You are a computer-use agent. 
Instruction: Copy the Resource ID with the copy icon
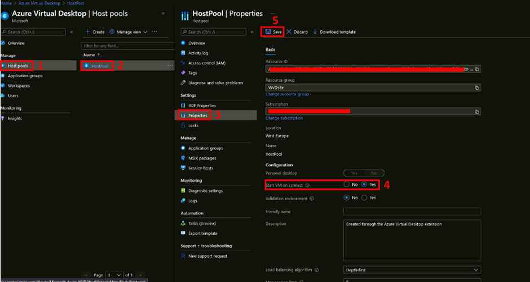pyautogui.click(x=476, y=69)
